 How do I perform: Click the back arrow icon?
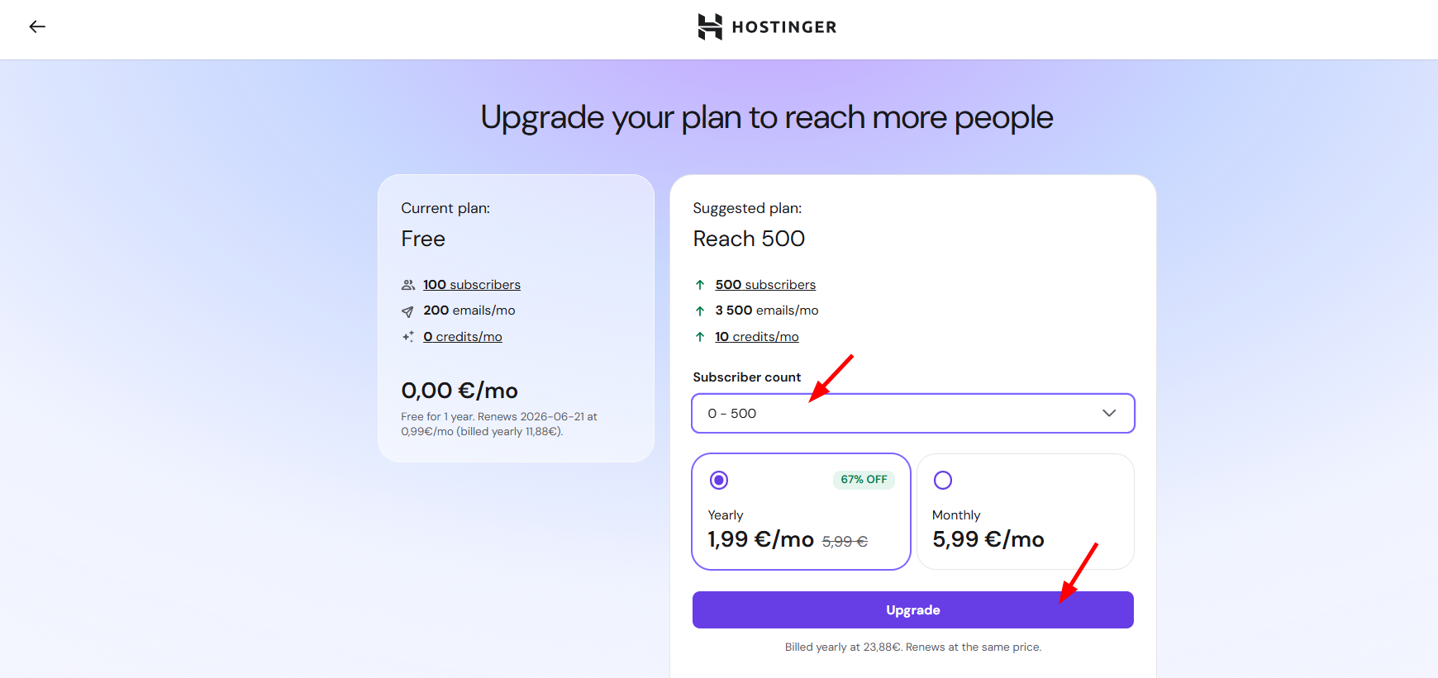(37, 26)
